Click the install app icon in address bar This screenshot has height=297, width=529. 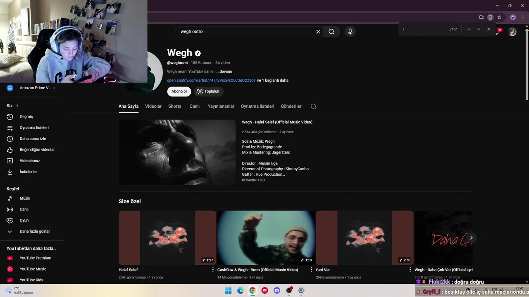click(x=481, y=17)
